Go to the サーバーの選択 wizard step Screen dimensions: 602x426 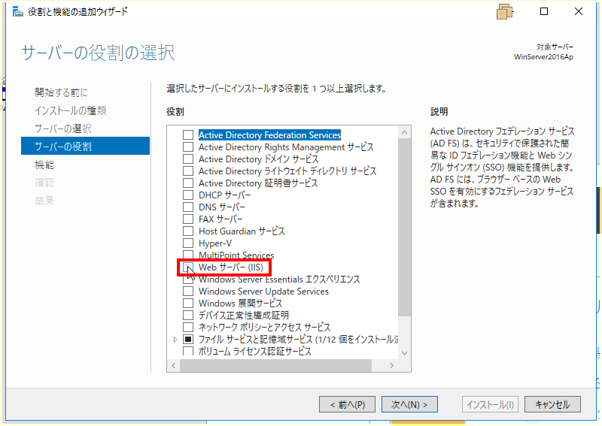pyautogui.click(x=63, y=128)
